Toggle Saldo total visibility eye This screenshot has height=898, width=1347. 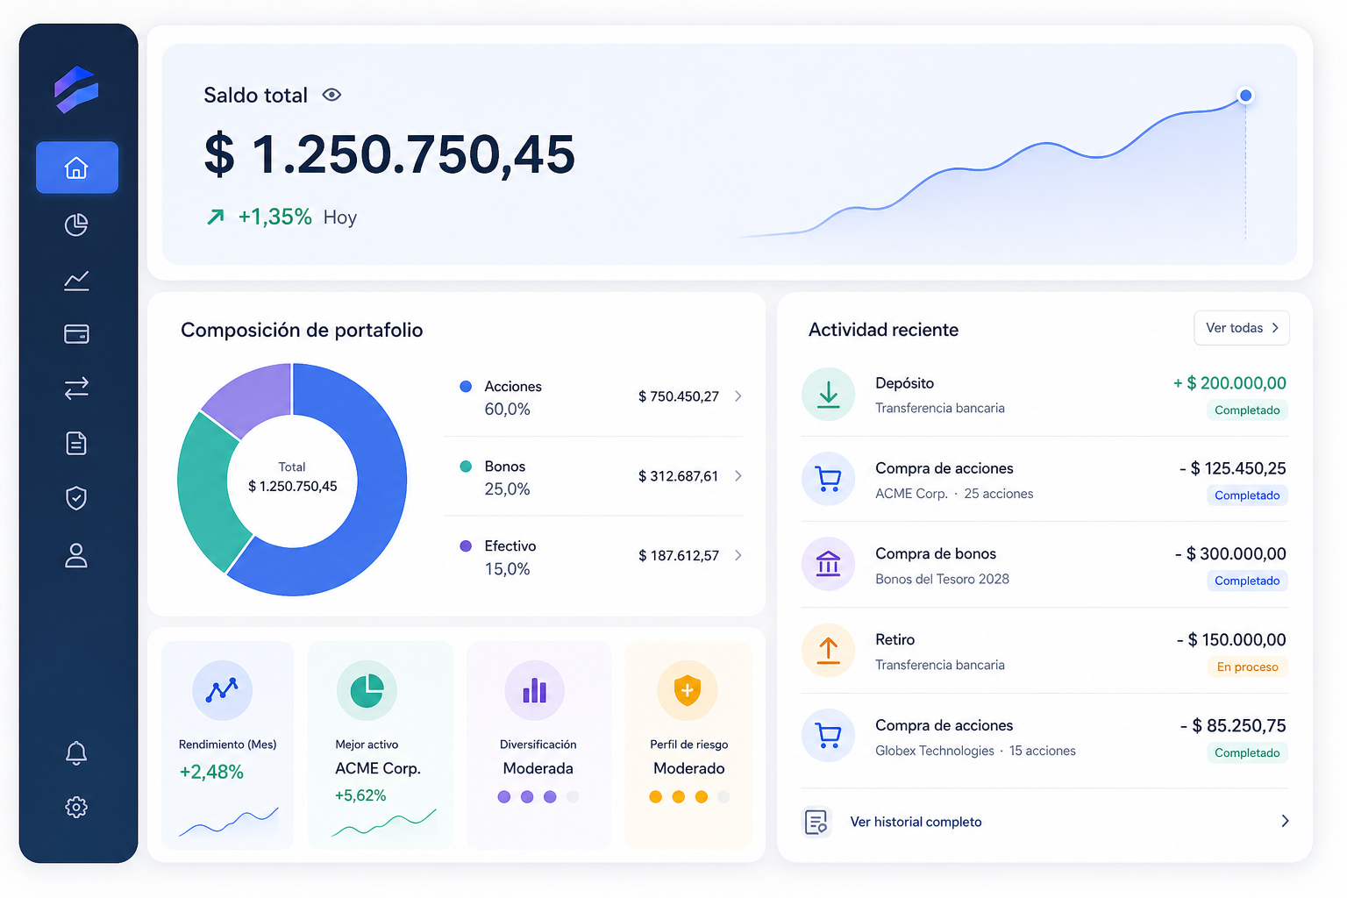click(x=331, y=95)
